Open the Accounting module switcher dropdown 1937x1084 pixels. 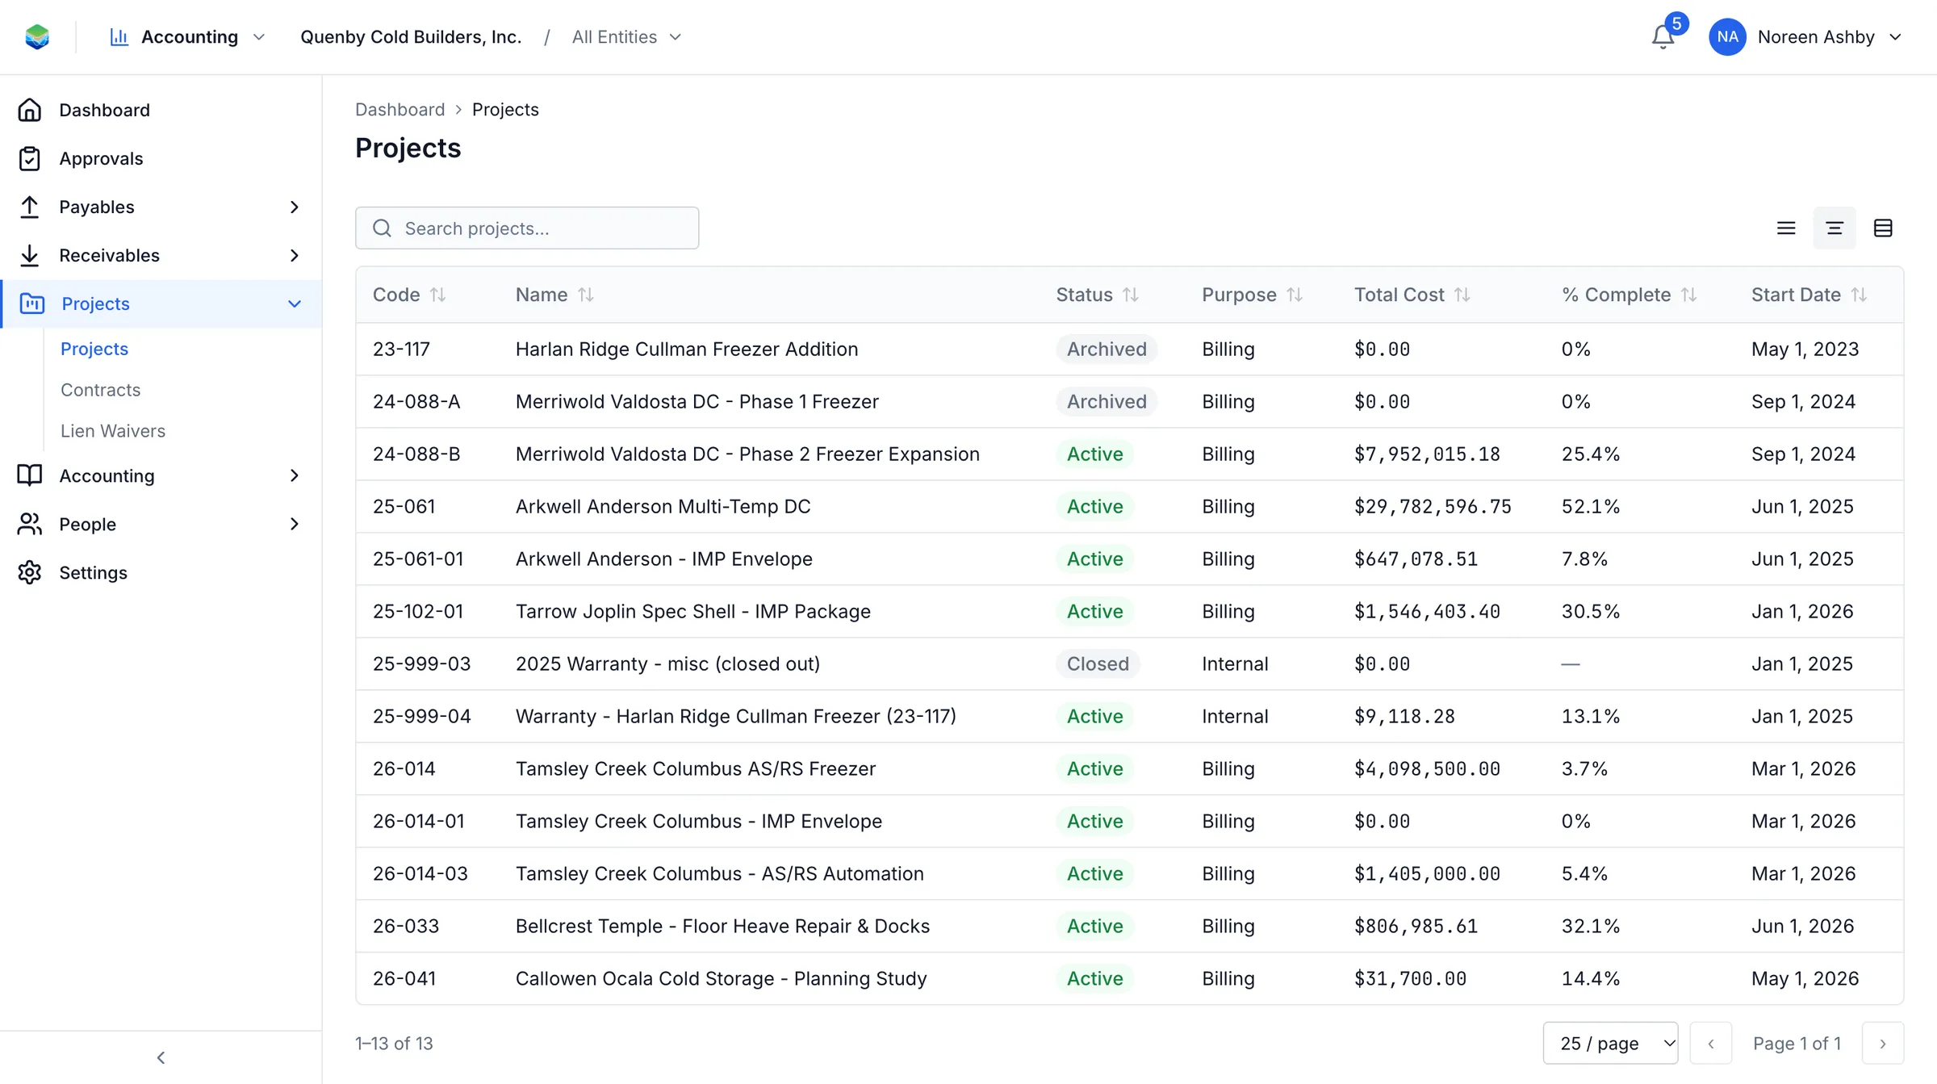click(187, 37)
